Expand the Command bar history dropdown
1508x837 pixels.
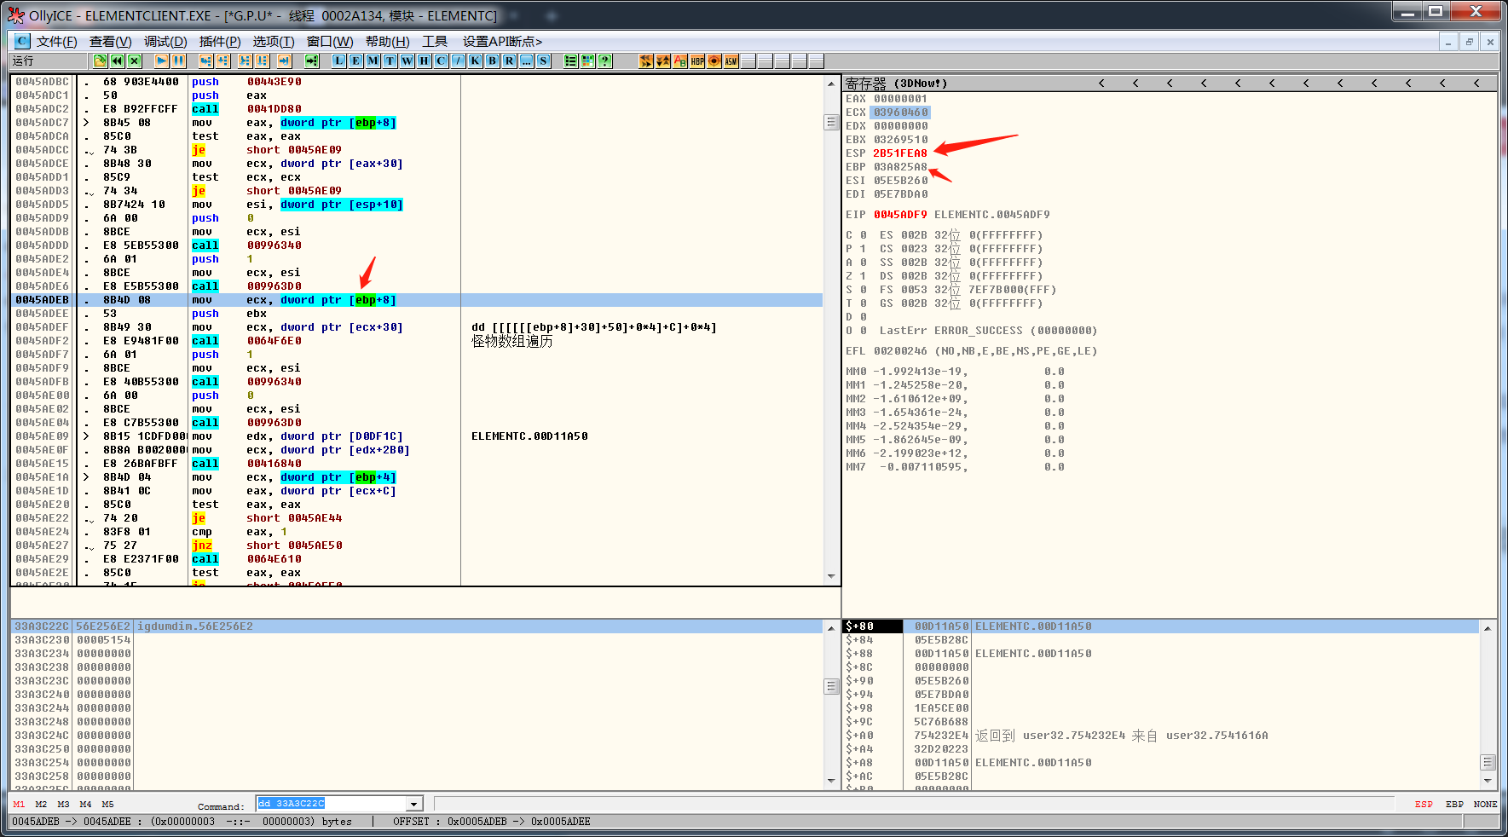coord(414,804)
